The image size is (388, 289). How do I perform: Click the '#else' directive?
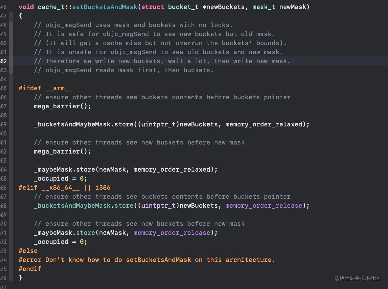tap(28, 251)
